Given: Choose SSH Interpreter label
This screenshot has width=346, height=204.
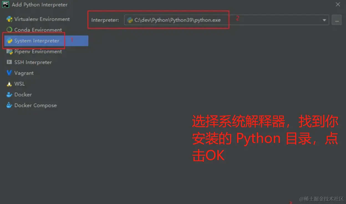Looking at the screenshot, I should click(x=33, y=62).
